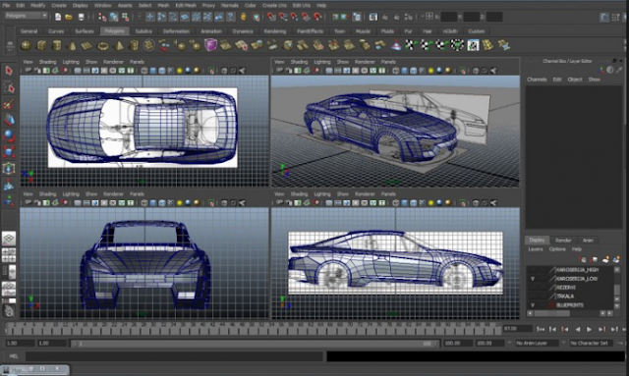The width and height of the screenshot is (629, 376).
Task: Open the Polygons menu set dropdown
Action: (x=27, y=16)
